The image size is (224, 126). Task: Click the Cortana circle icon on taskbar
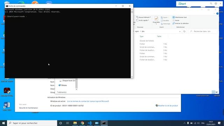click(x=61, y=123)
